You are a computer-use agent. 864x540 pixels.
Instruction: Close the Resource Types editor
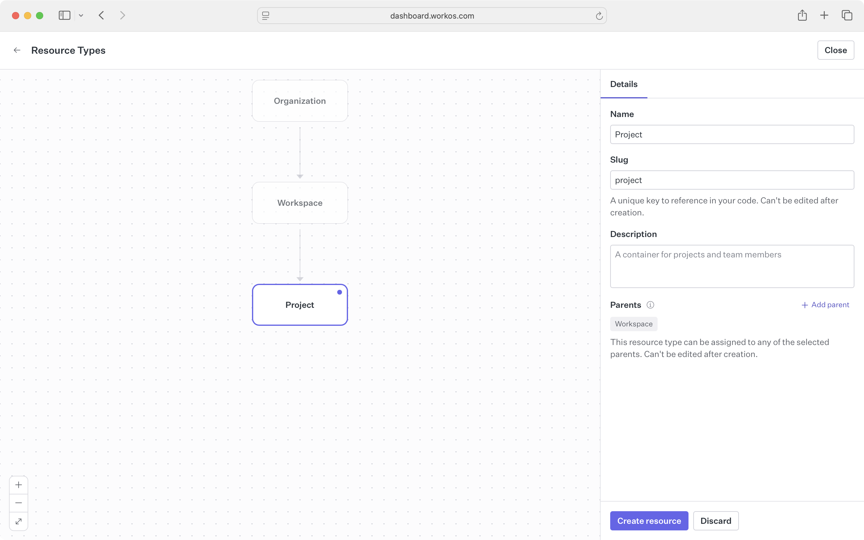(x=835, y=50)
